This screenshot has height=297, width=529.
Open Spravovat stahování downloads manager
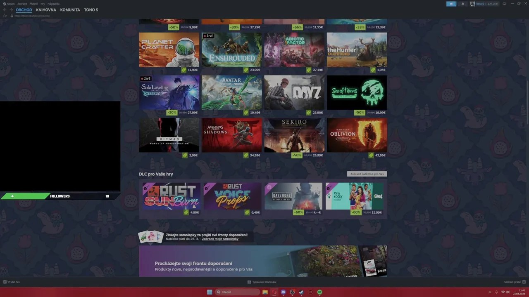click(262, 282)
